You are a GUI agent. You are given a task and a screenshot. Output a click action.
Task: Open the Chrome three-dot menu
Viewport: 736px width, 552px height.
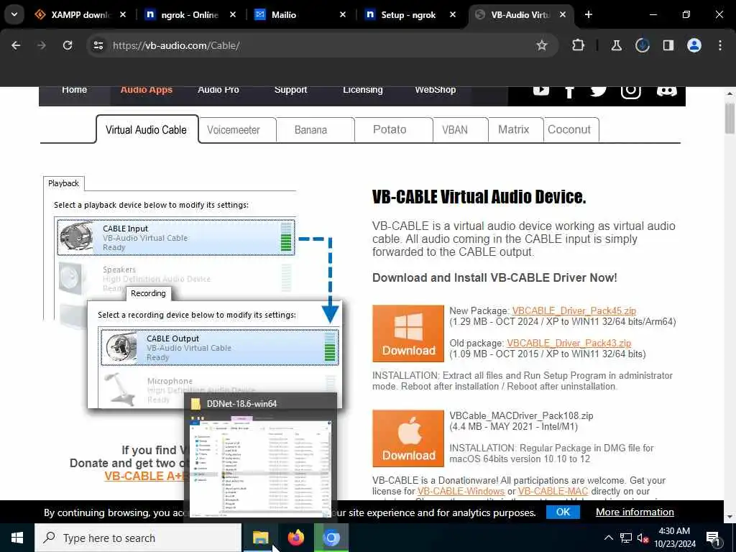[x=720, y=45]
